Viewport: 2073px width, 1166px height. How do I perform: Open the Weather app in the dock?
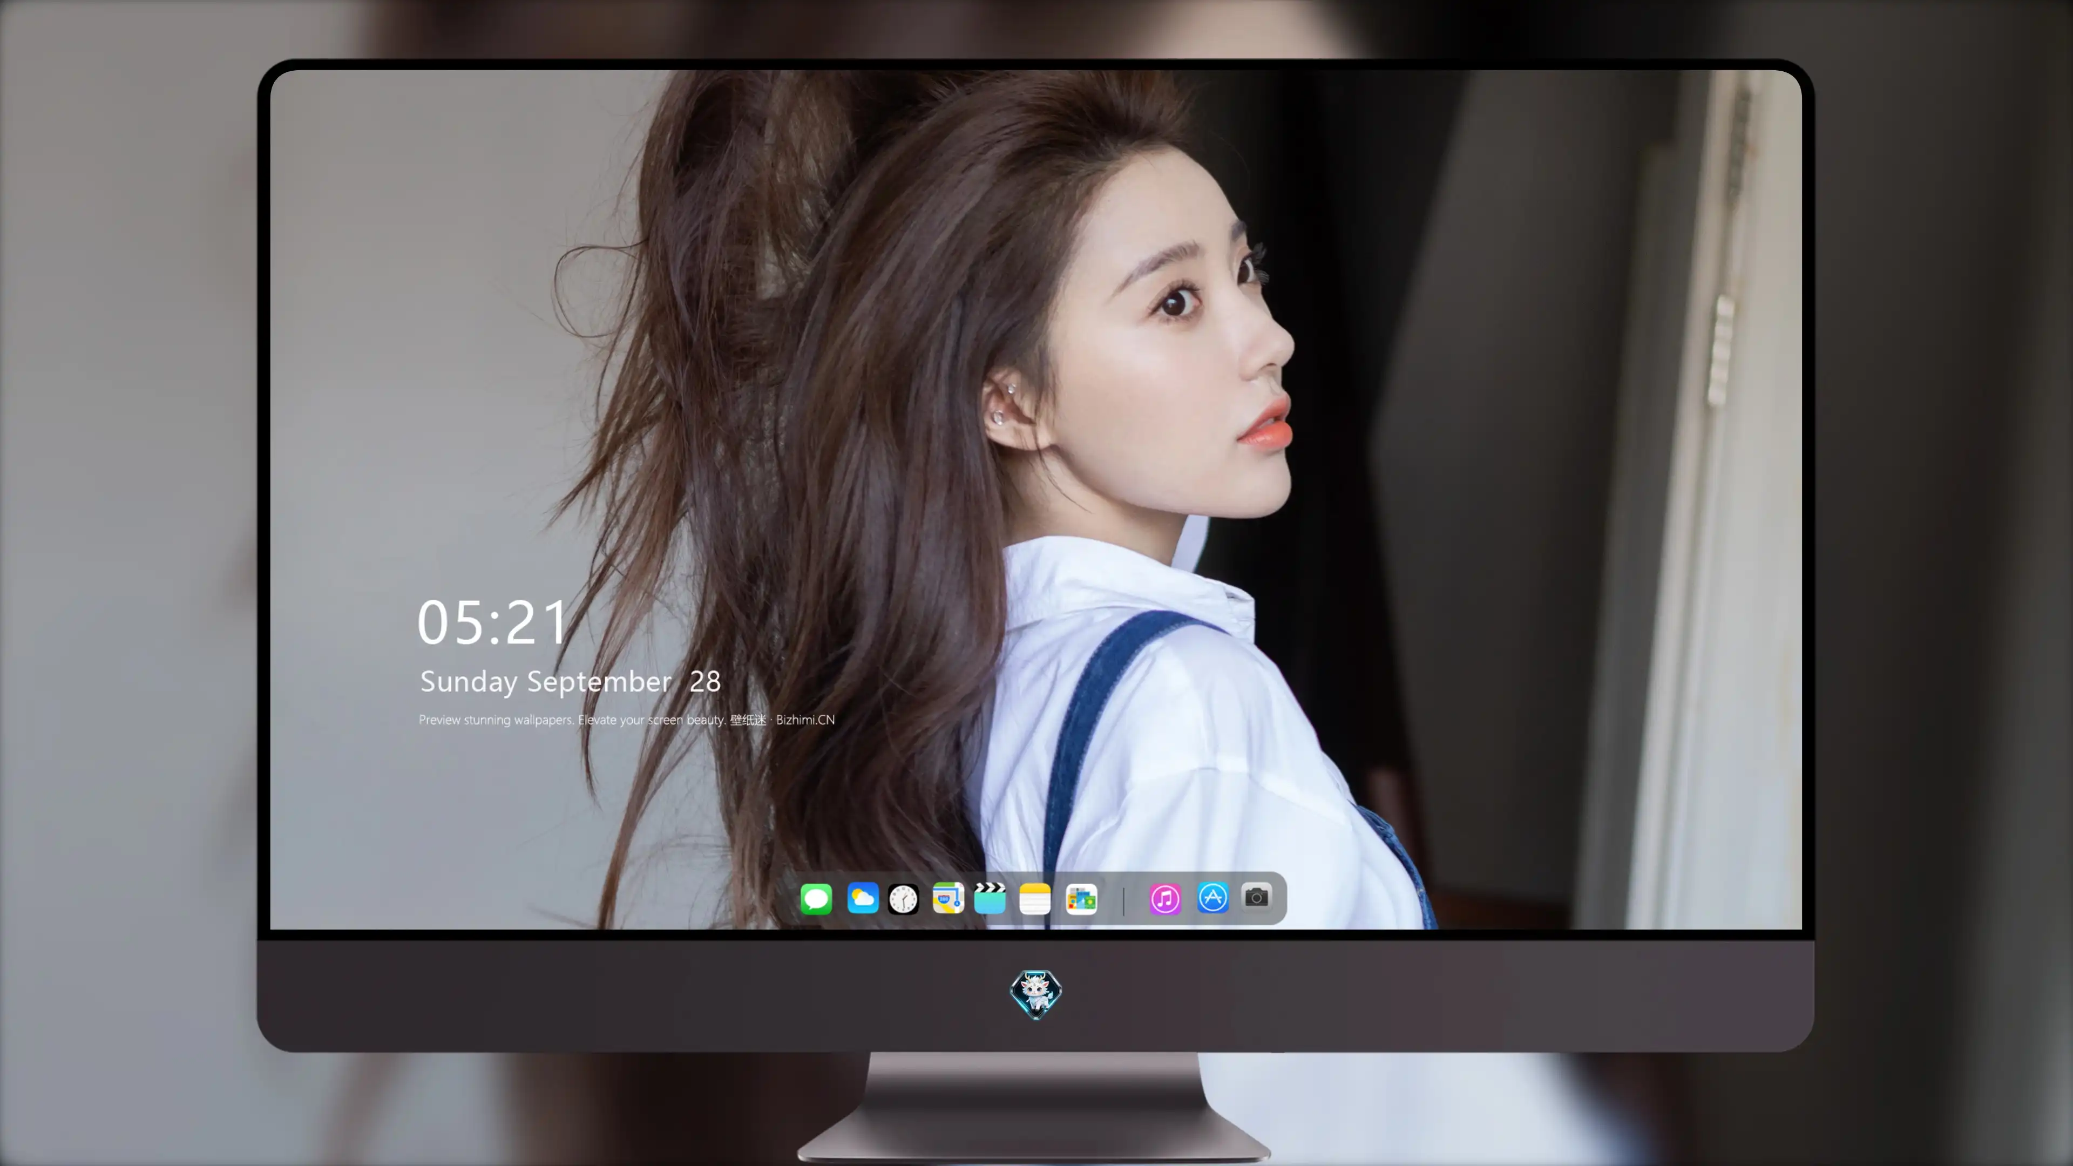pyautogui.click(x=863, y=898)
